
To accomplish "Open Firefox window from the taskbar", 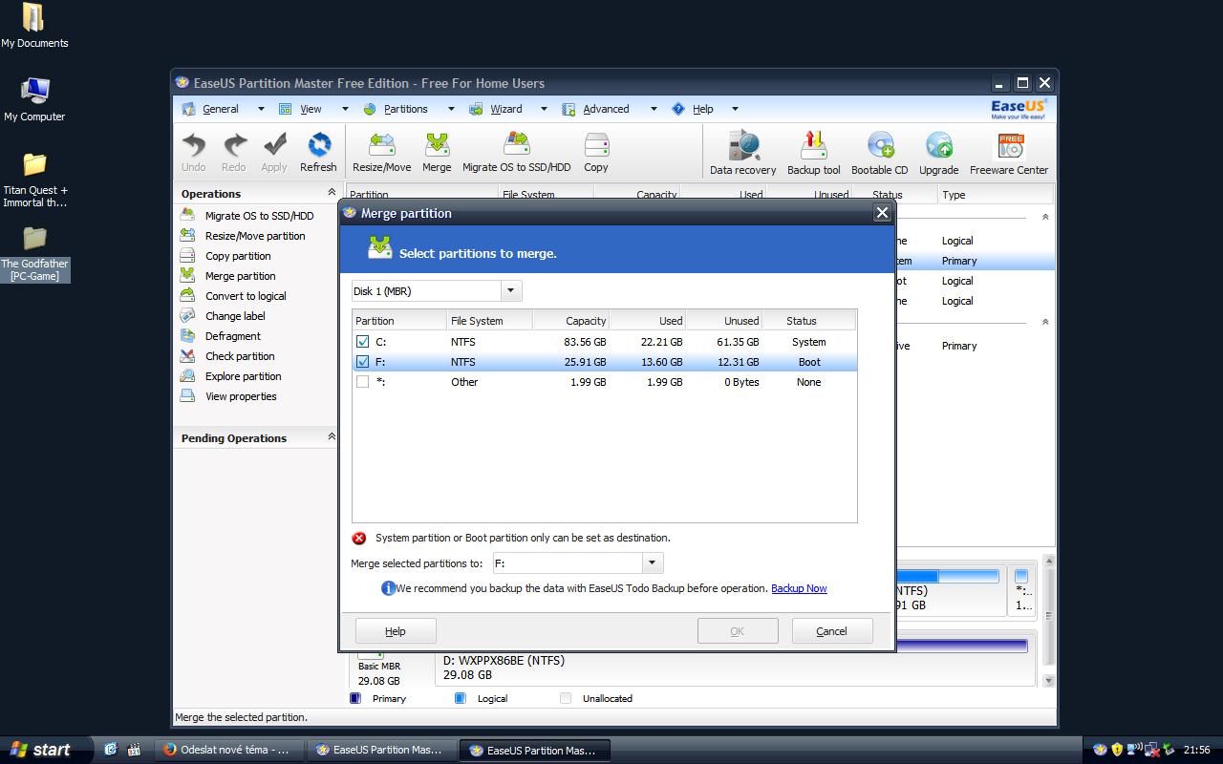I will (x=227, y=750).
